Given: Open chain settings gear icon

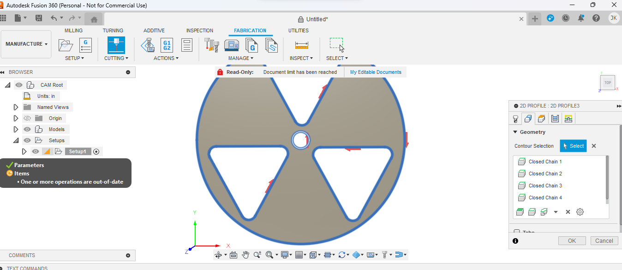Looking at the screenshot, I should click(x=580, y=212).
